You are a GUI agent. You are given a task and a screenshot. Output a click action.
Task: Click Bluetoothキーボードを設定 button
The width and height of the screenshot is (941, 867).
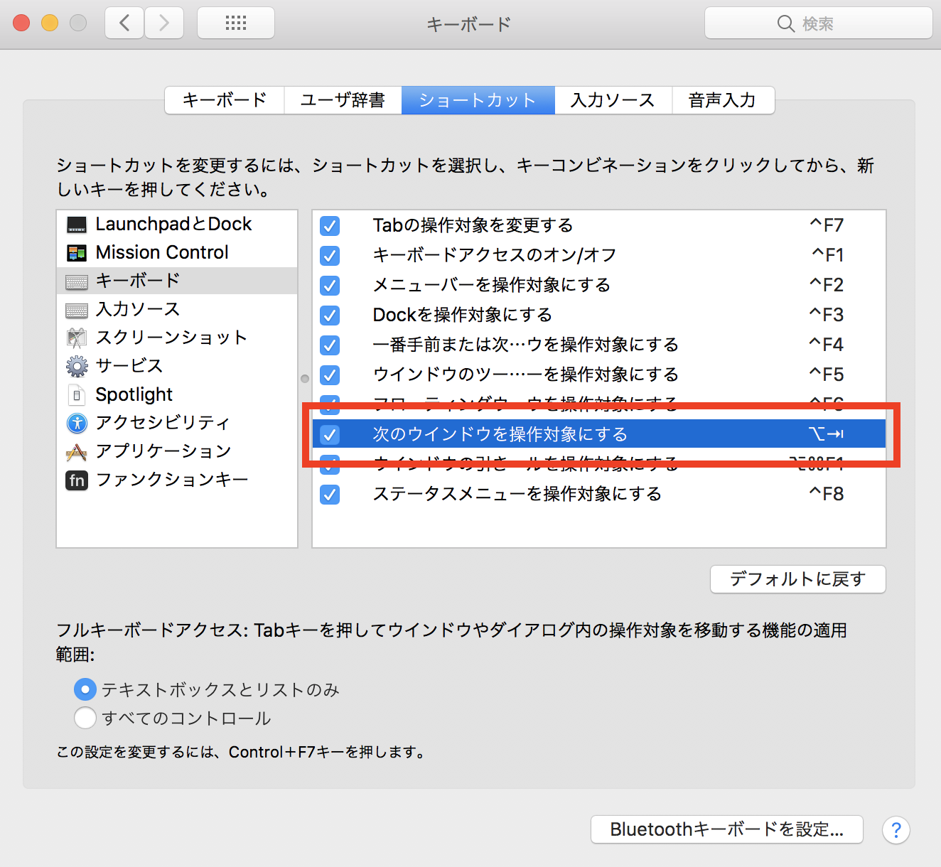click(x=726, y=829)
